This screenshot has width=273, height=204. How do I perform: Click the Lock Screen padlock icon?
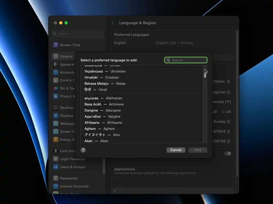tap(55, 151)
